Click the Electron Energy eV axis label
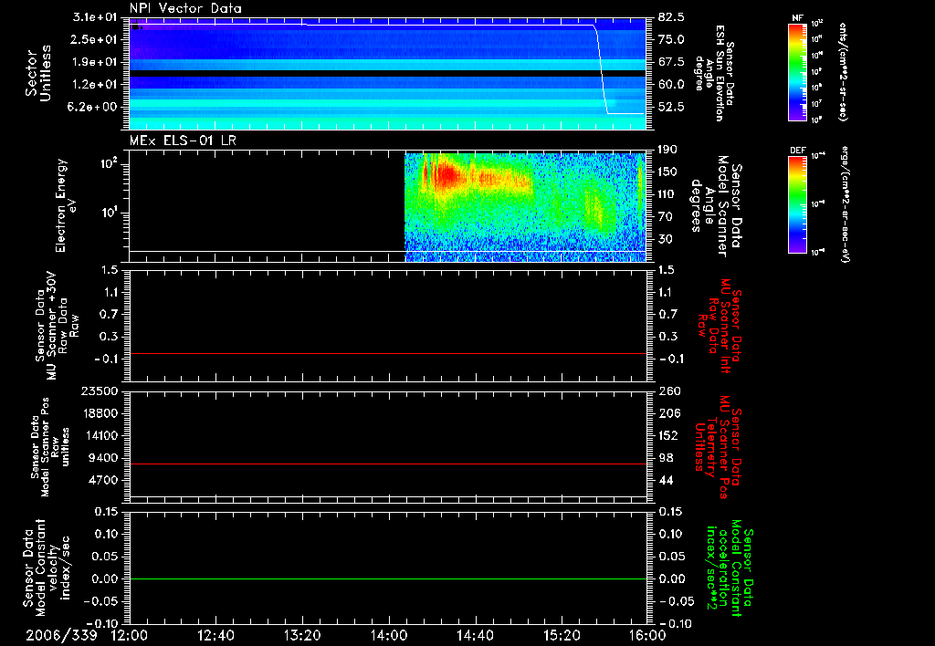 click(66, 205)
